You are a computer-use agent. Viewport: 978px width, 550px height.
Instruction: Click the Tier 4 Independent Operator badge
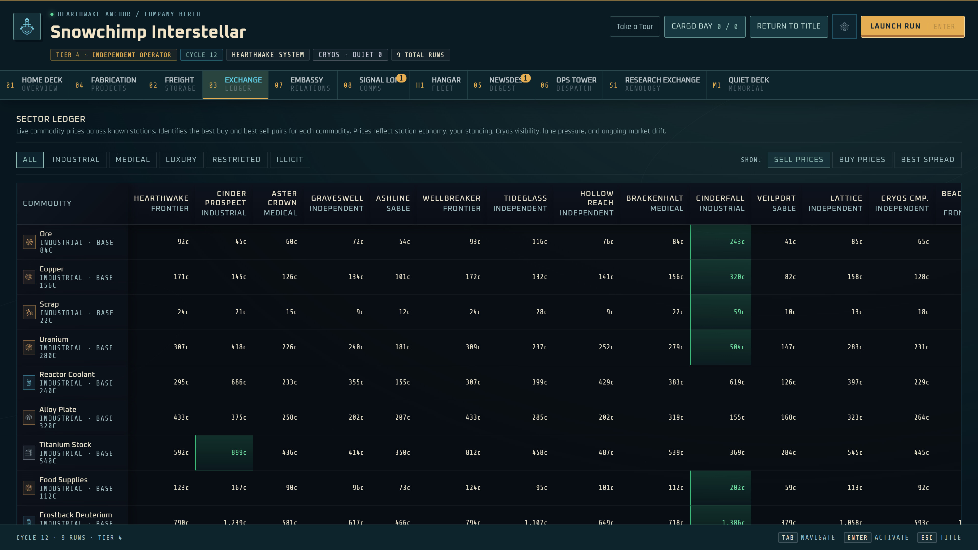(114, 55)
